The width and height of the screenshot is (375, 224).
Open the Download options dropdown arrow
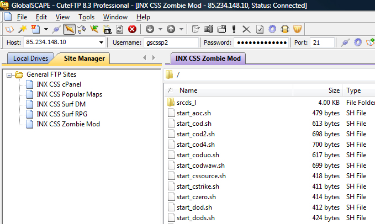coord(160,29)
